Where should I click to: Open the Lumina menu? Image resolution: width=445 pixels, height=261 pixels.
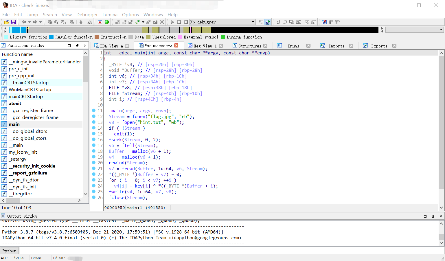point(110,14)
